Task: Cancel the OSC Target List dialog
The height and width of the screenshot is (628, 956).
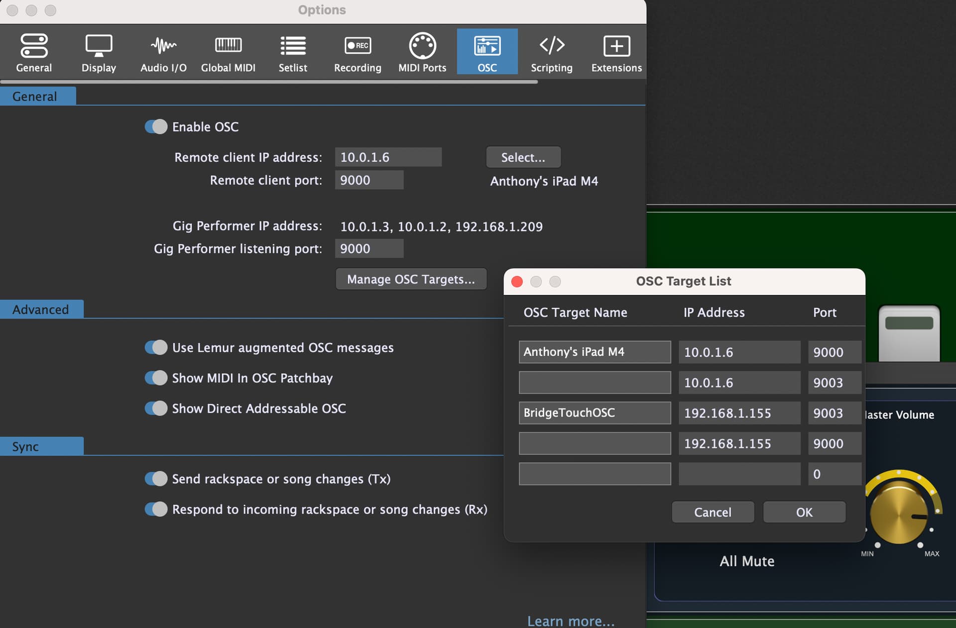Action: [x=713, y=512]
